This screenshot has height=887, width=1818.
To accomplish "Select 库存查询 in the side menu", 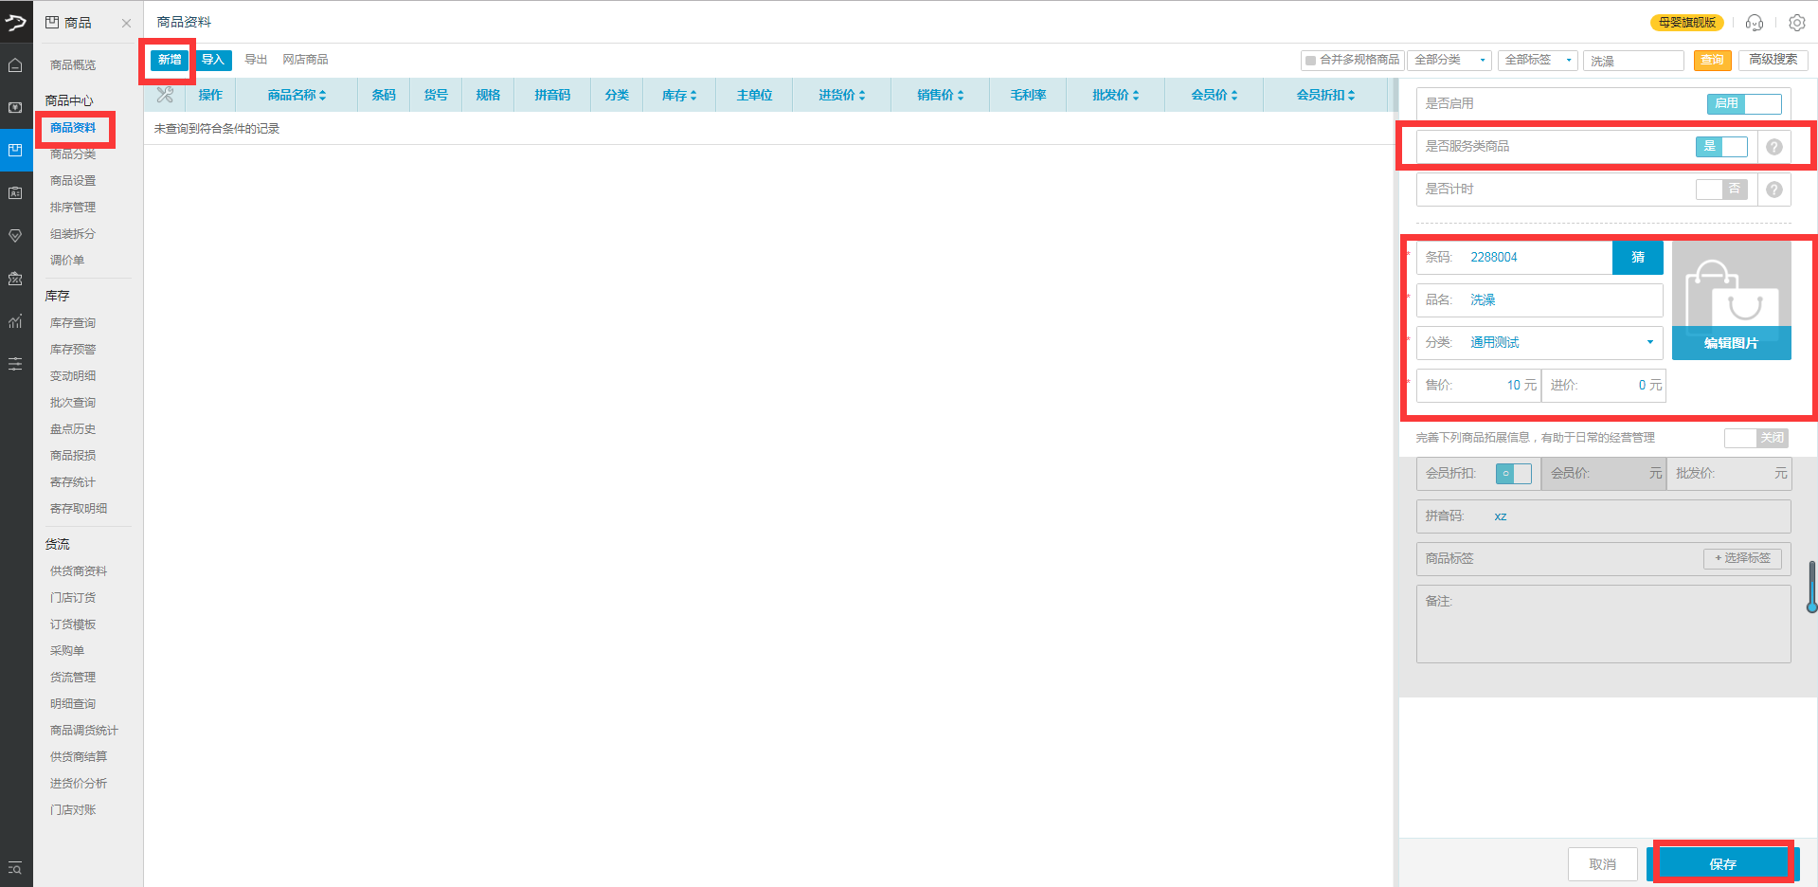I will 73,323.
